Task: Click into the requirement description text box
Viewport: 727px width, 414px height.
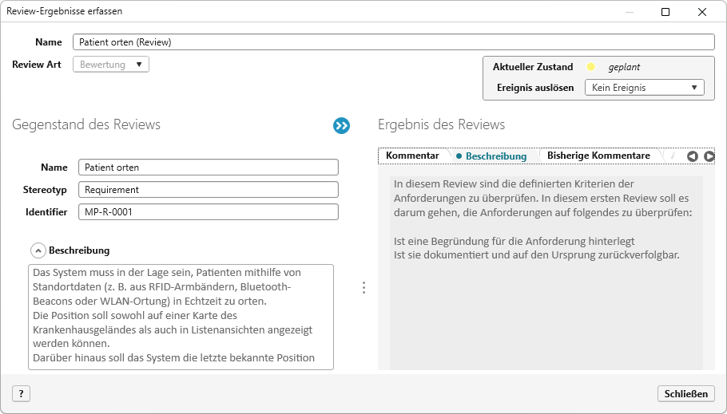Action: [x=181, y=317]
